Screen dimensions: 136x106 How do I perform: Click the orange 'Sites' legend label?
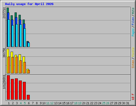coord(133,64)
